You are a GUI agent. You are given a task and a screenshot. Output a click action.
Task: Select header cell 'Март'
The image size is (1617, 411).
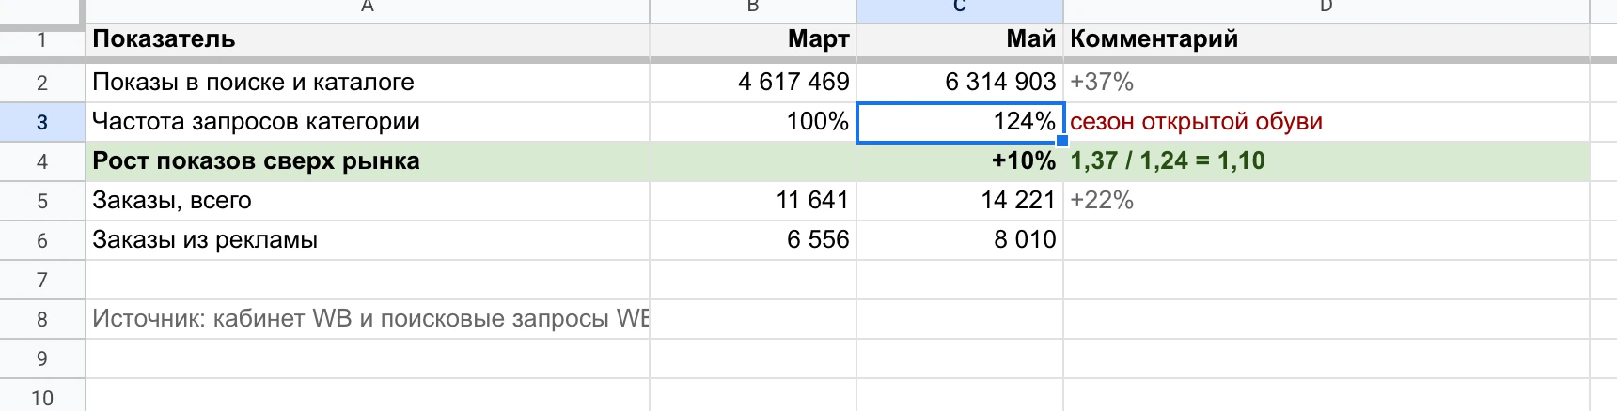point(753,39)
